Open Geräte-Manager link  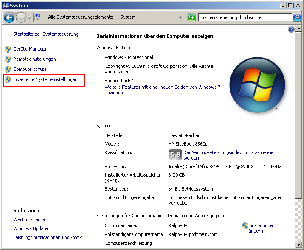[30, 49]
